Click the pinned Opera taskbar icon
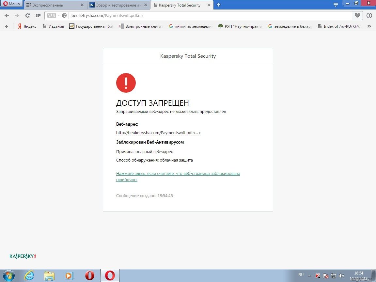The width and height of the screenshot is (376, 282). pos(90,275)
